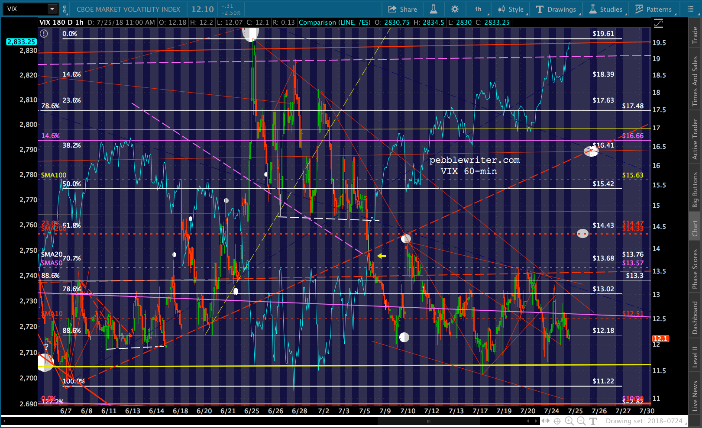
Task: Click the text drawing tool icon
Action: (x=593, y=421)
